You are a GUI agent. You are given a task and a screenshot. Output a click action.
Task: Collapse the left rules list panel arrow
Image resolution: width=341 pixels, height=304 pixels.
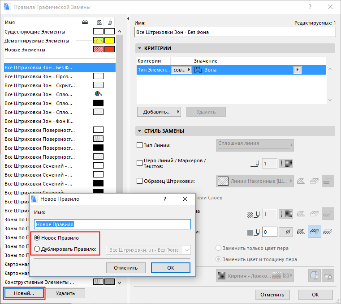click(x=128, y=19)
